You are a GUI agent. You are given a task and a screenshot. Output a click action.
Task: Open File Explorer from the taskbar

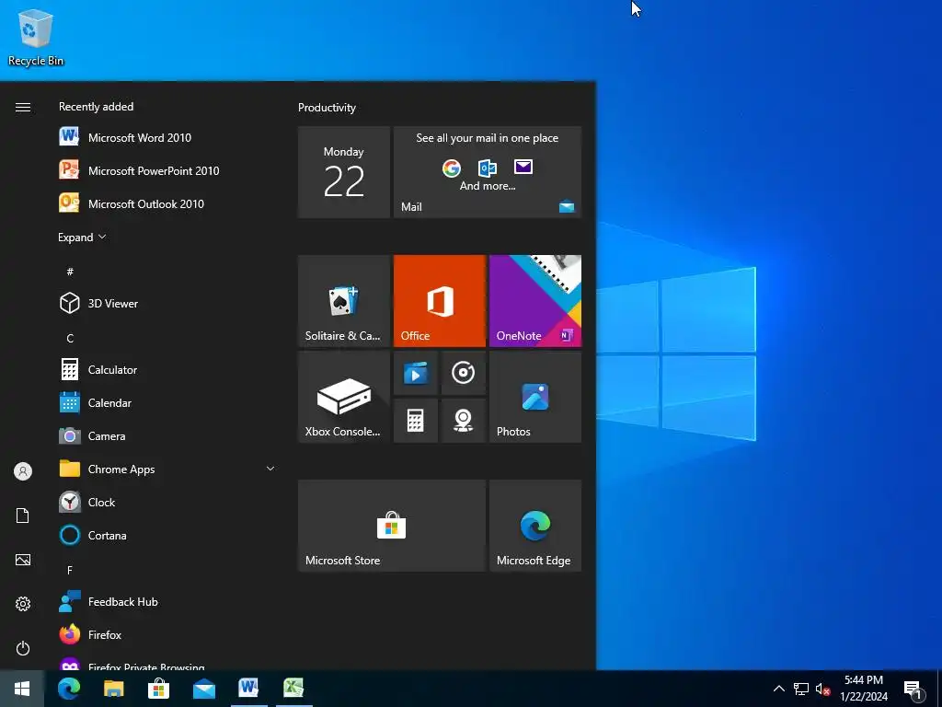[113, 689]
